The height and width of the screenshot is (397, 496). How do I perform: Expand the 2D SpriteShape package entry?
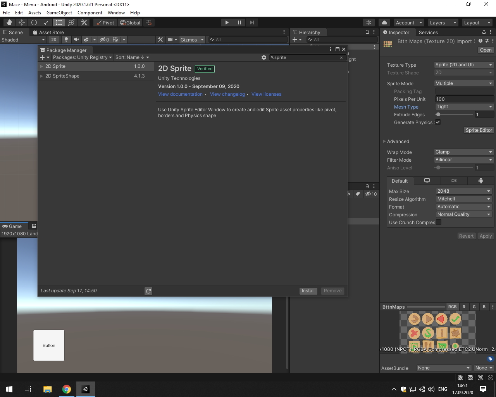pos(41,76)
